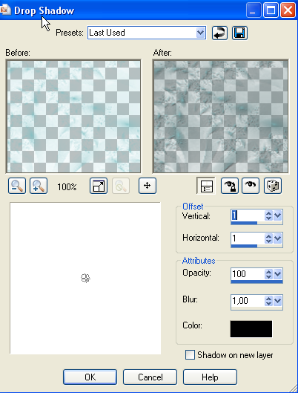Enable Shadow on new layer checkbox
298x393 pixels.
[190, 355]
